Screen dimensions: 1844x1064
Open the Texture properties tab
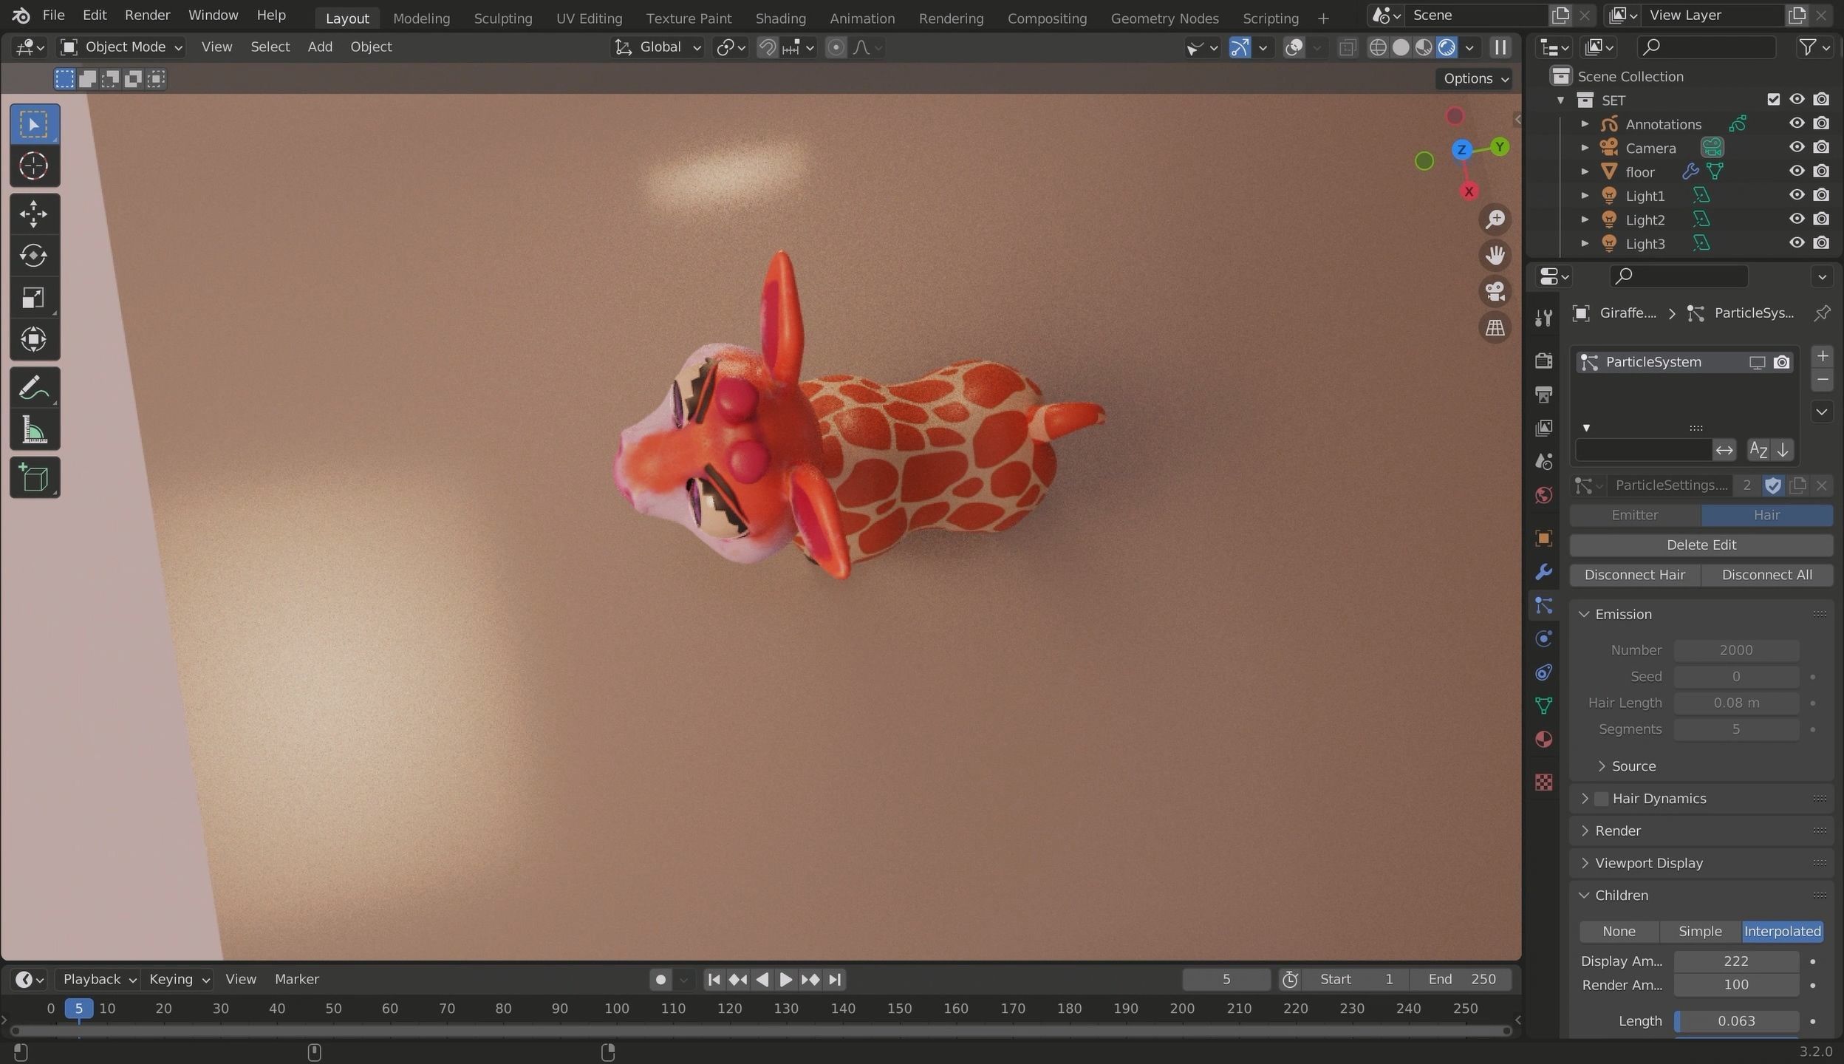click(1543, 782)
